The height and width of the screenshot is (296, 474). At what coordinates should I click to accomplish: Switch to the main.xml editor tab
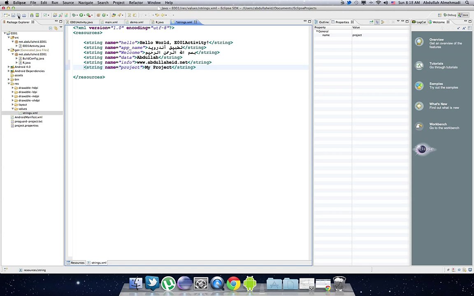pyautogui.click(x=111, y=22)
